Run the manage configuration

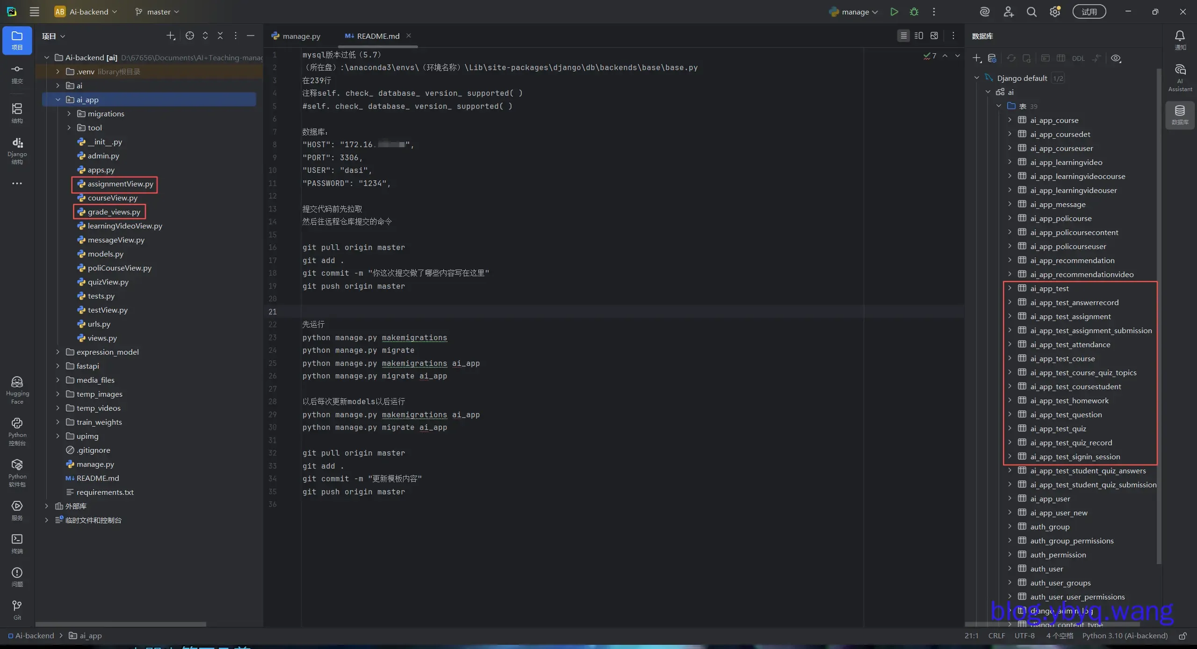point(894,12)
